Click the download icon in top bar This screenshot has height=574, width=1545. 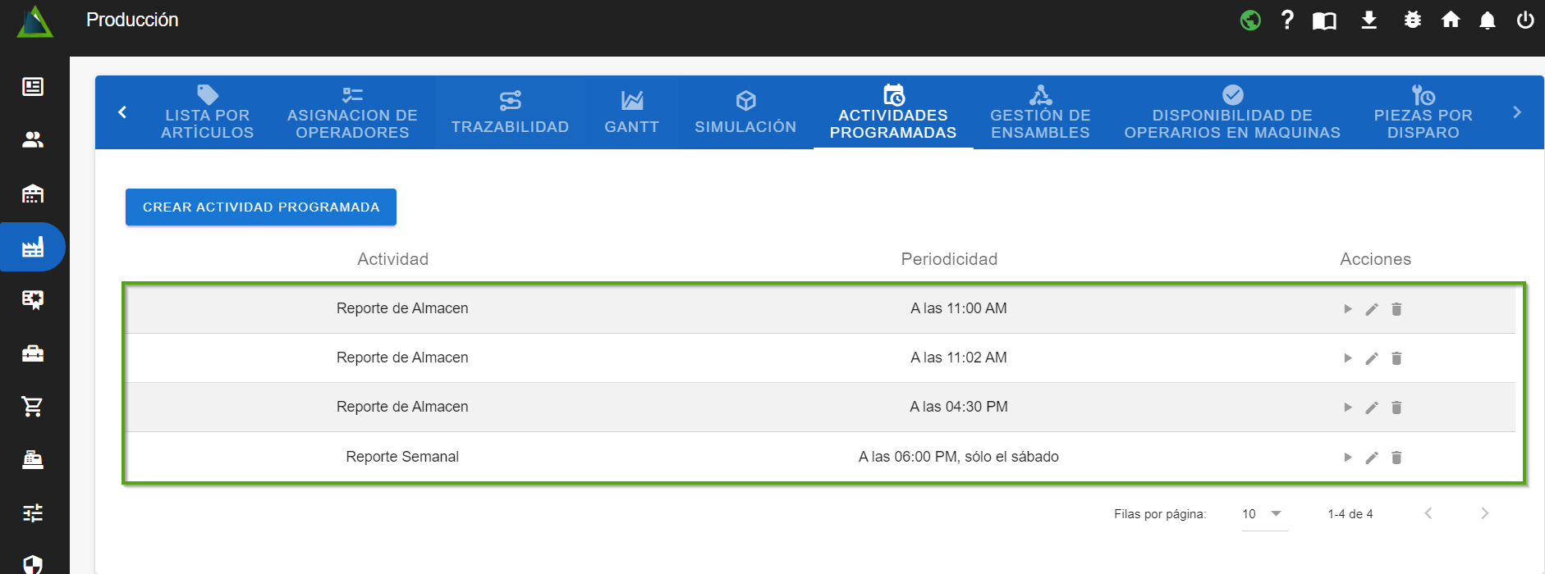(x=1368, y=20)
